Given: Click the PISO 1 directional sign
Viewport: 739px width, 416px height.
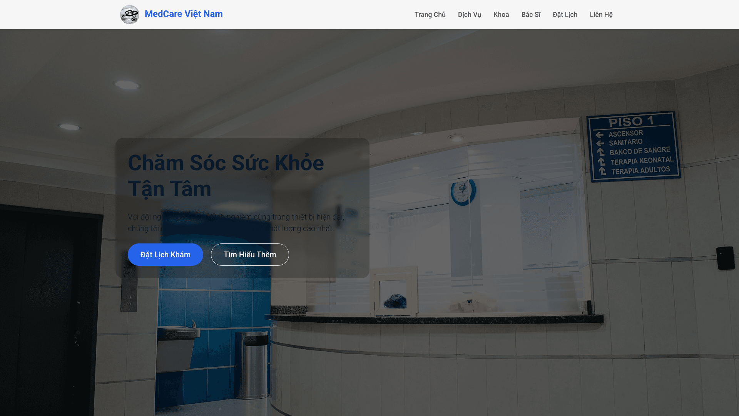Looking at the screenshot, I should coord(634,146).
